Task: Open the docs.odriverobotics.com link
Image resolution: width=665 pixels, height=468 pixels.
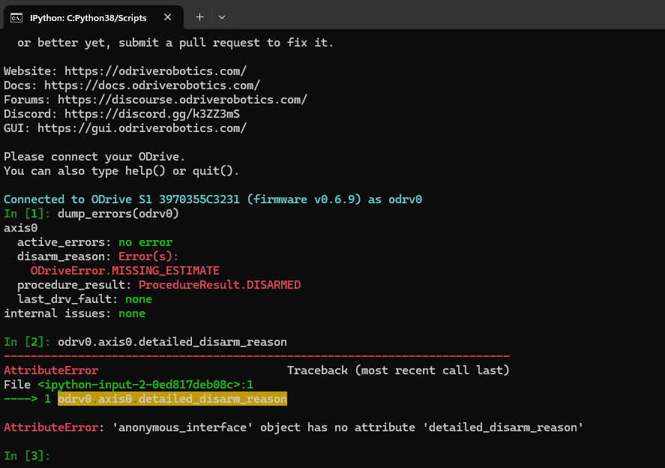Action: click(x=152, y=85)
